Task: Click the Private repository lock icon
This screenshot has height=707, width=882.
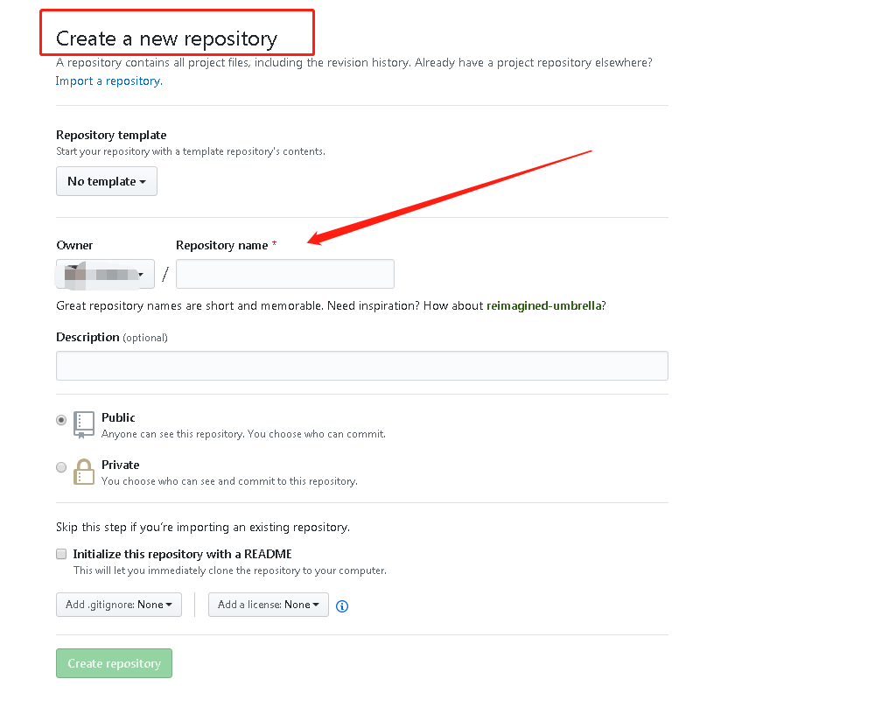Action: pos(84,472)
